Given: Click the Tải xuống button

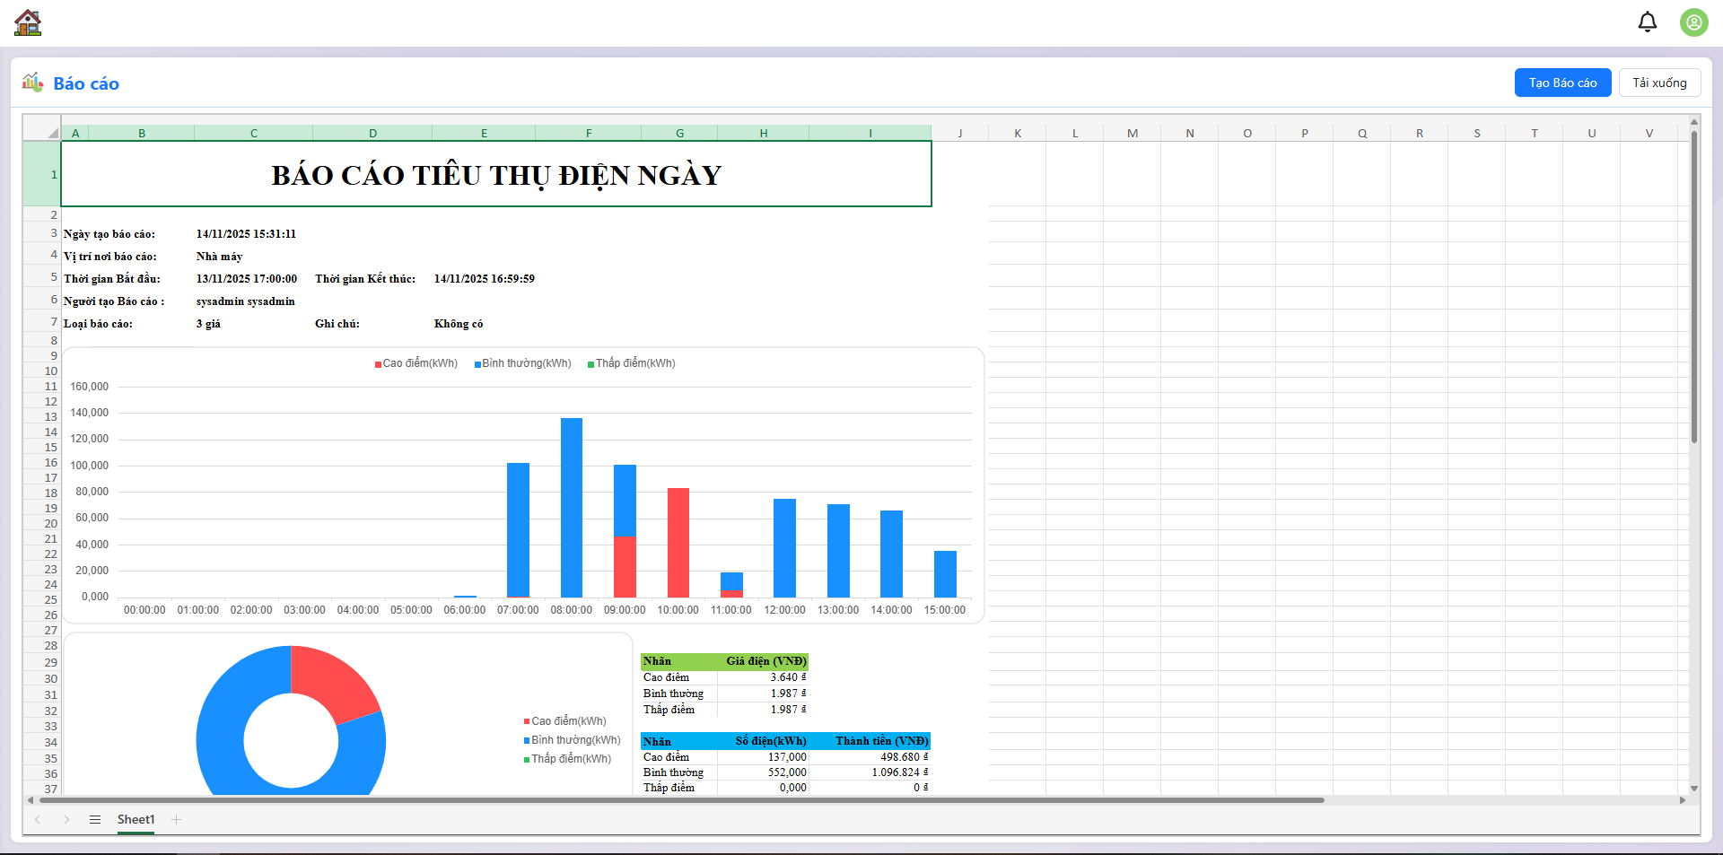Looking at the screenshot, I should (x=1658, y=83).
